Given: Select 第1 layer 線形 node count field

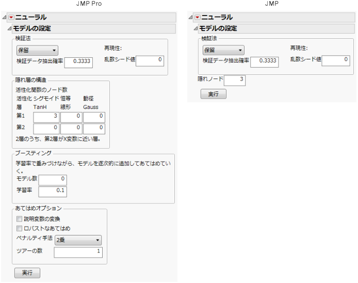Looking at the screenshot, I should (71, 117).
